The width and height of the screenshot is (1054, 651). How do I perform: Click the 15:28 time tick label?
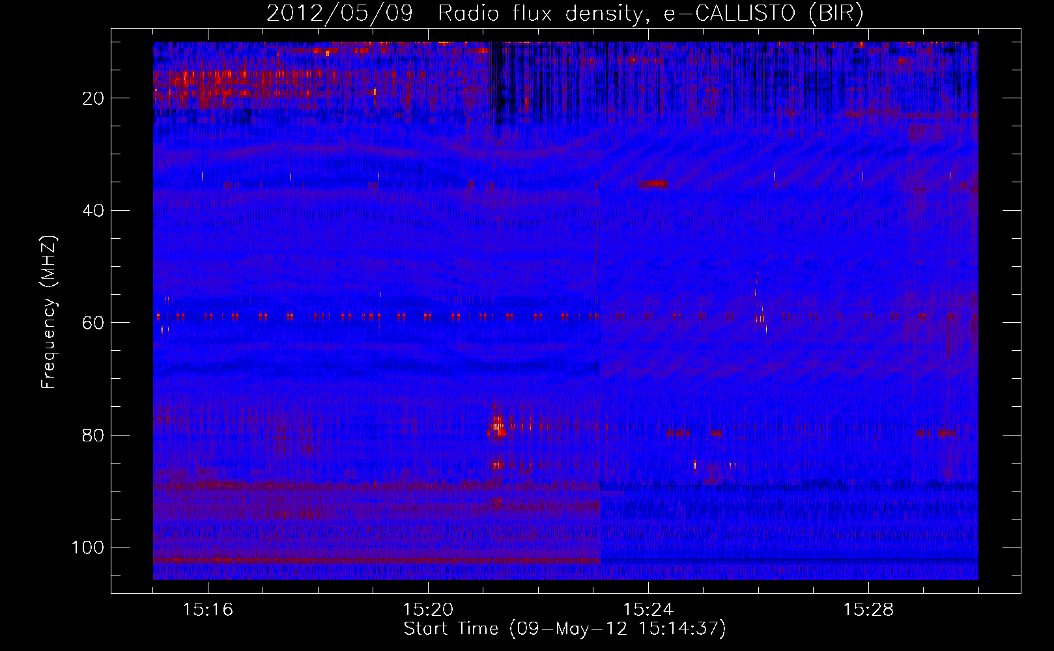868,610
